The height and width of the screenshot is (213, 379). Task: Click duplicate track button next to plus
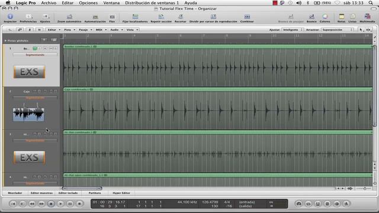tap(54, 40)
